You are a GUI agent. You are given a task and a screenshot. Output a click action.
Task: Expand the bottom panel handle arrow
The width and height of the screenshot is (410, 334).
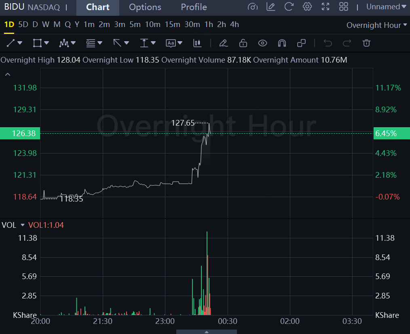(x=207, y=332)
